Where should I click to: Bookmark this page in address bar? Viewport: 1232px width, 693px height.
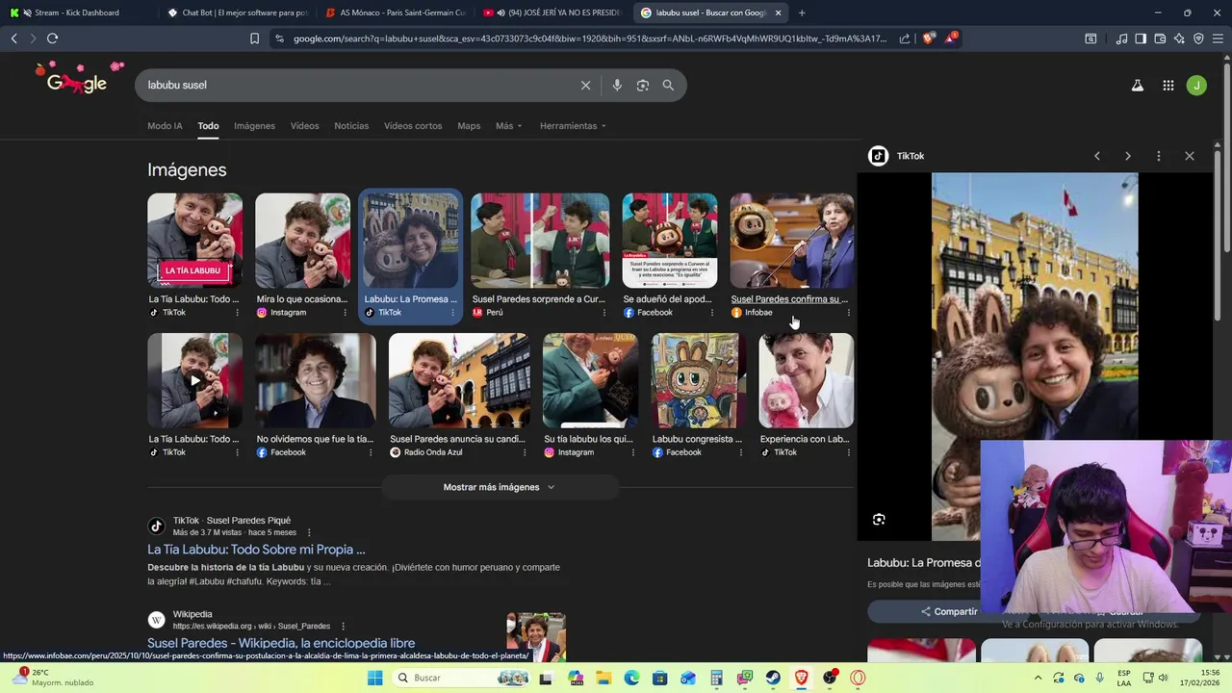pyautogui.click(x=254, y=38)
